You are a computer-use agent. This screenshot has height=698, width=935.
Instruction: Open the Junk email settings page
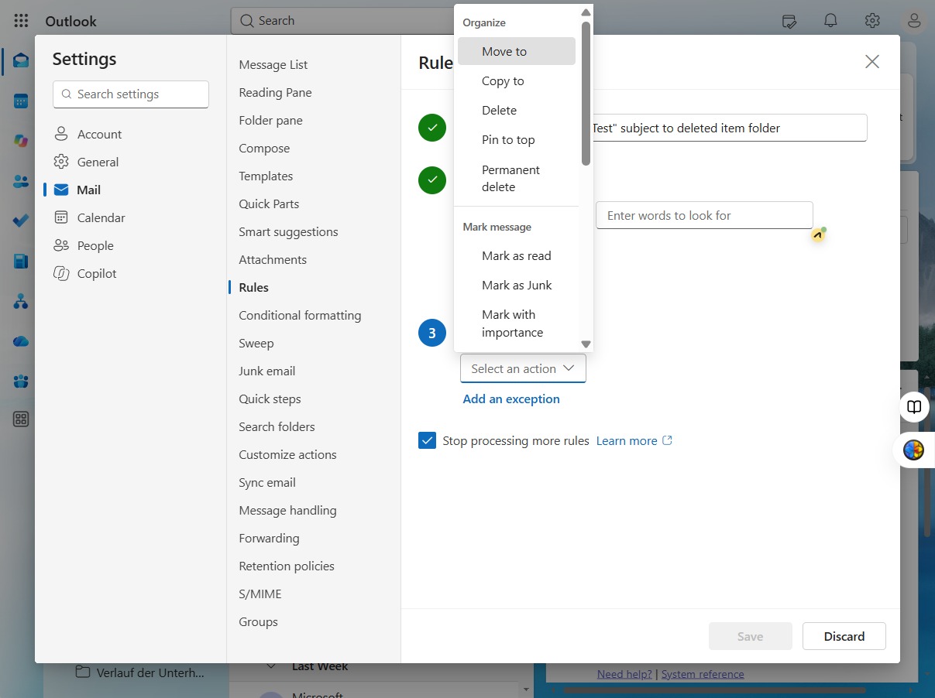tap(267, 371)
